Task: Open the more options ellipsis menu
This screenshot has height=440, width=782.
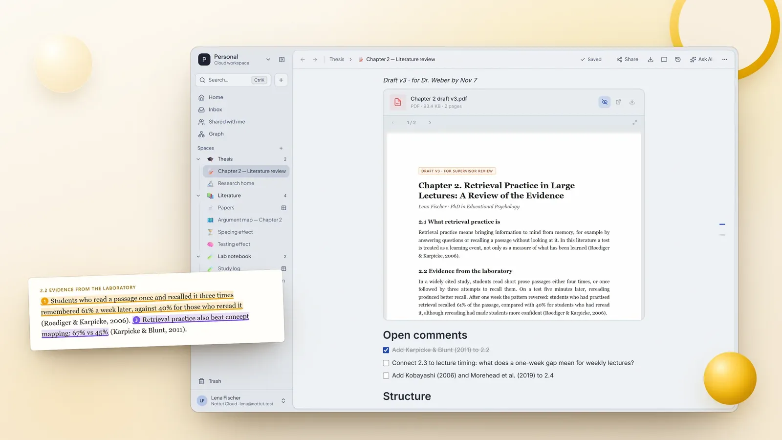Action: tap(725, 60)
